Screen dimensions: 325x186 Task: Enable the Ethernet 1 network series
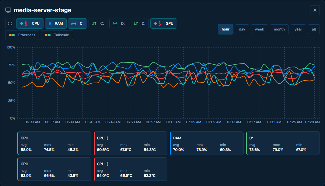coord(22,35)
